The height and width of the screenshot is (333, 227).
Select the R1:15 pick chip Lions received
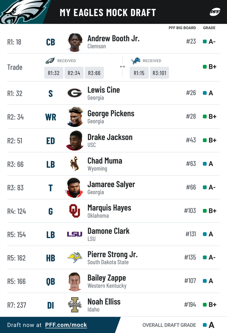pos(139,73)
